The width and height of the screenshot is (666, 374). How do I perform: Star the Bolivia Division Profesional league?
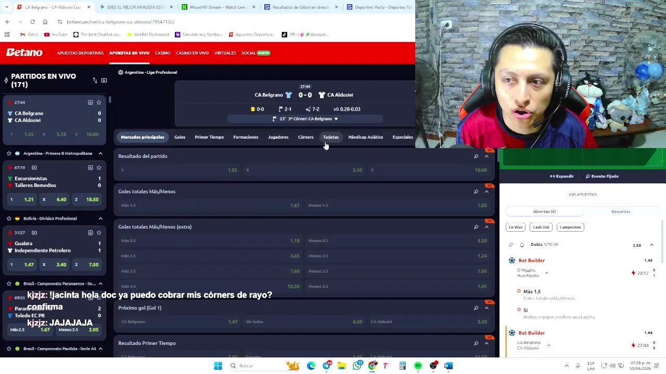9,218
